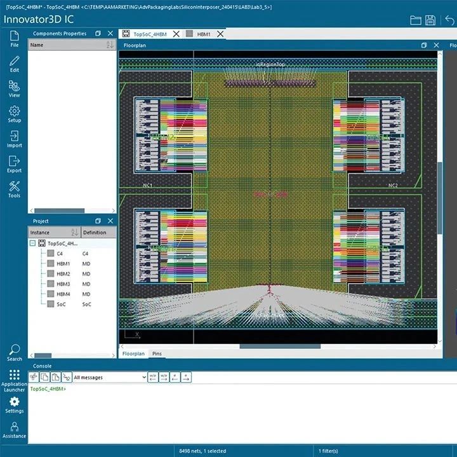This screenshot has width=457, height=457.
Task: Open Search in the sidebar
Action: (x=14, y=353)
